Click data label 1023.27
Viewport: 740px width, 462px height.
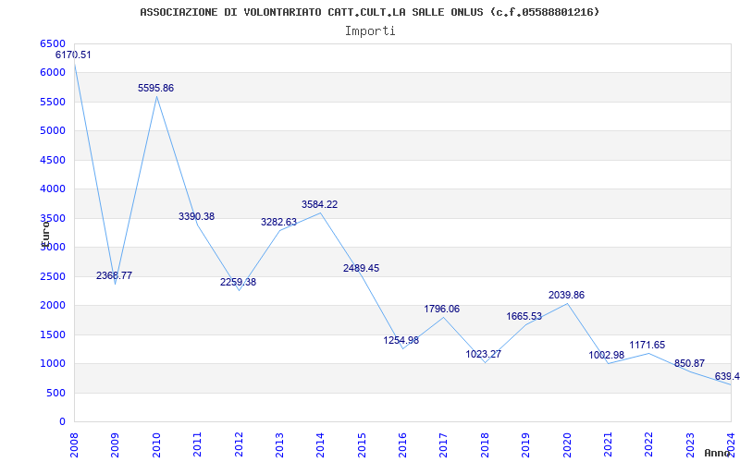point(483,354)
